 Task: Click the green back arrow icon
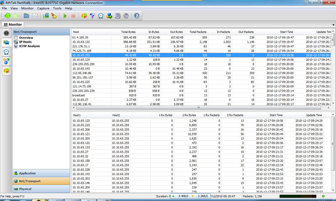pos(7,16)
